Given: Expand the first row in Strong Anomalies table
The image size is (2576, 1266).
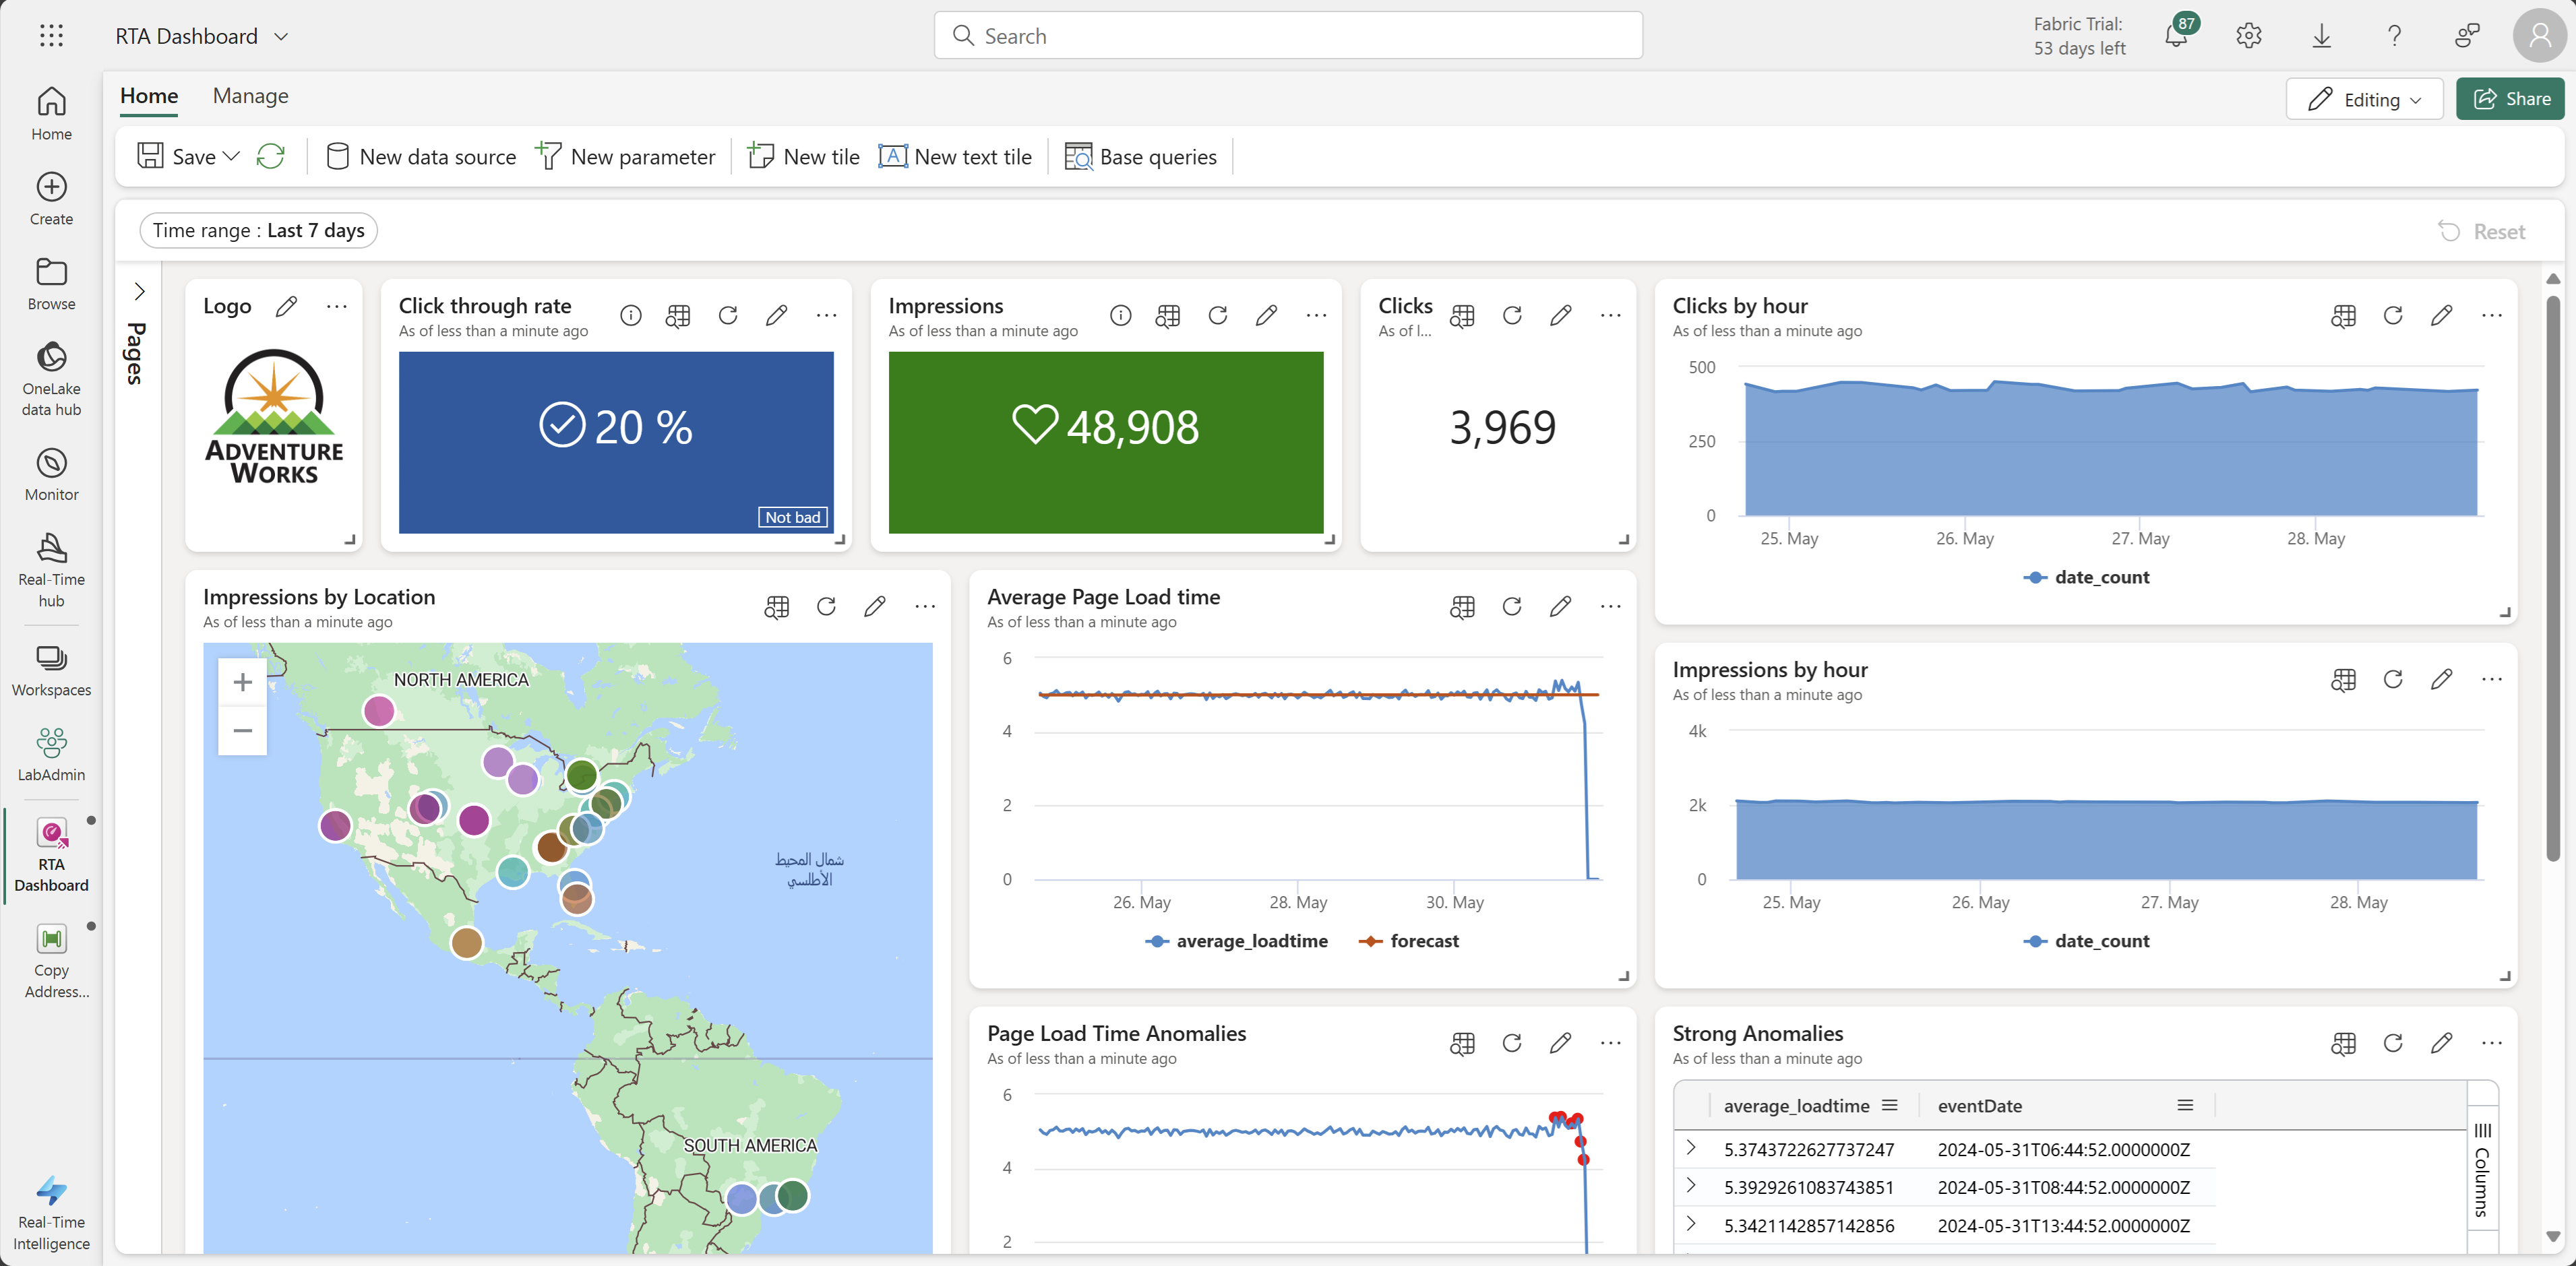Looking at the screenshot, I should (x=1691, y=1149).
